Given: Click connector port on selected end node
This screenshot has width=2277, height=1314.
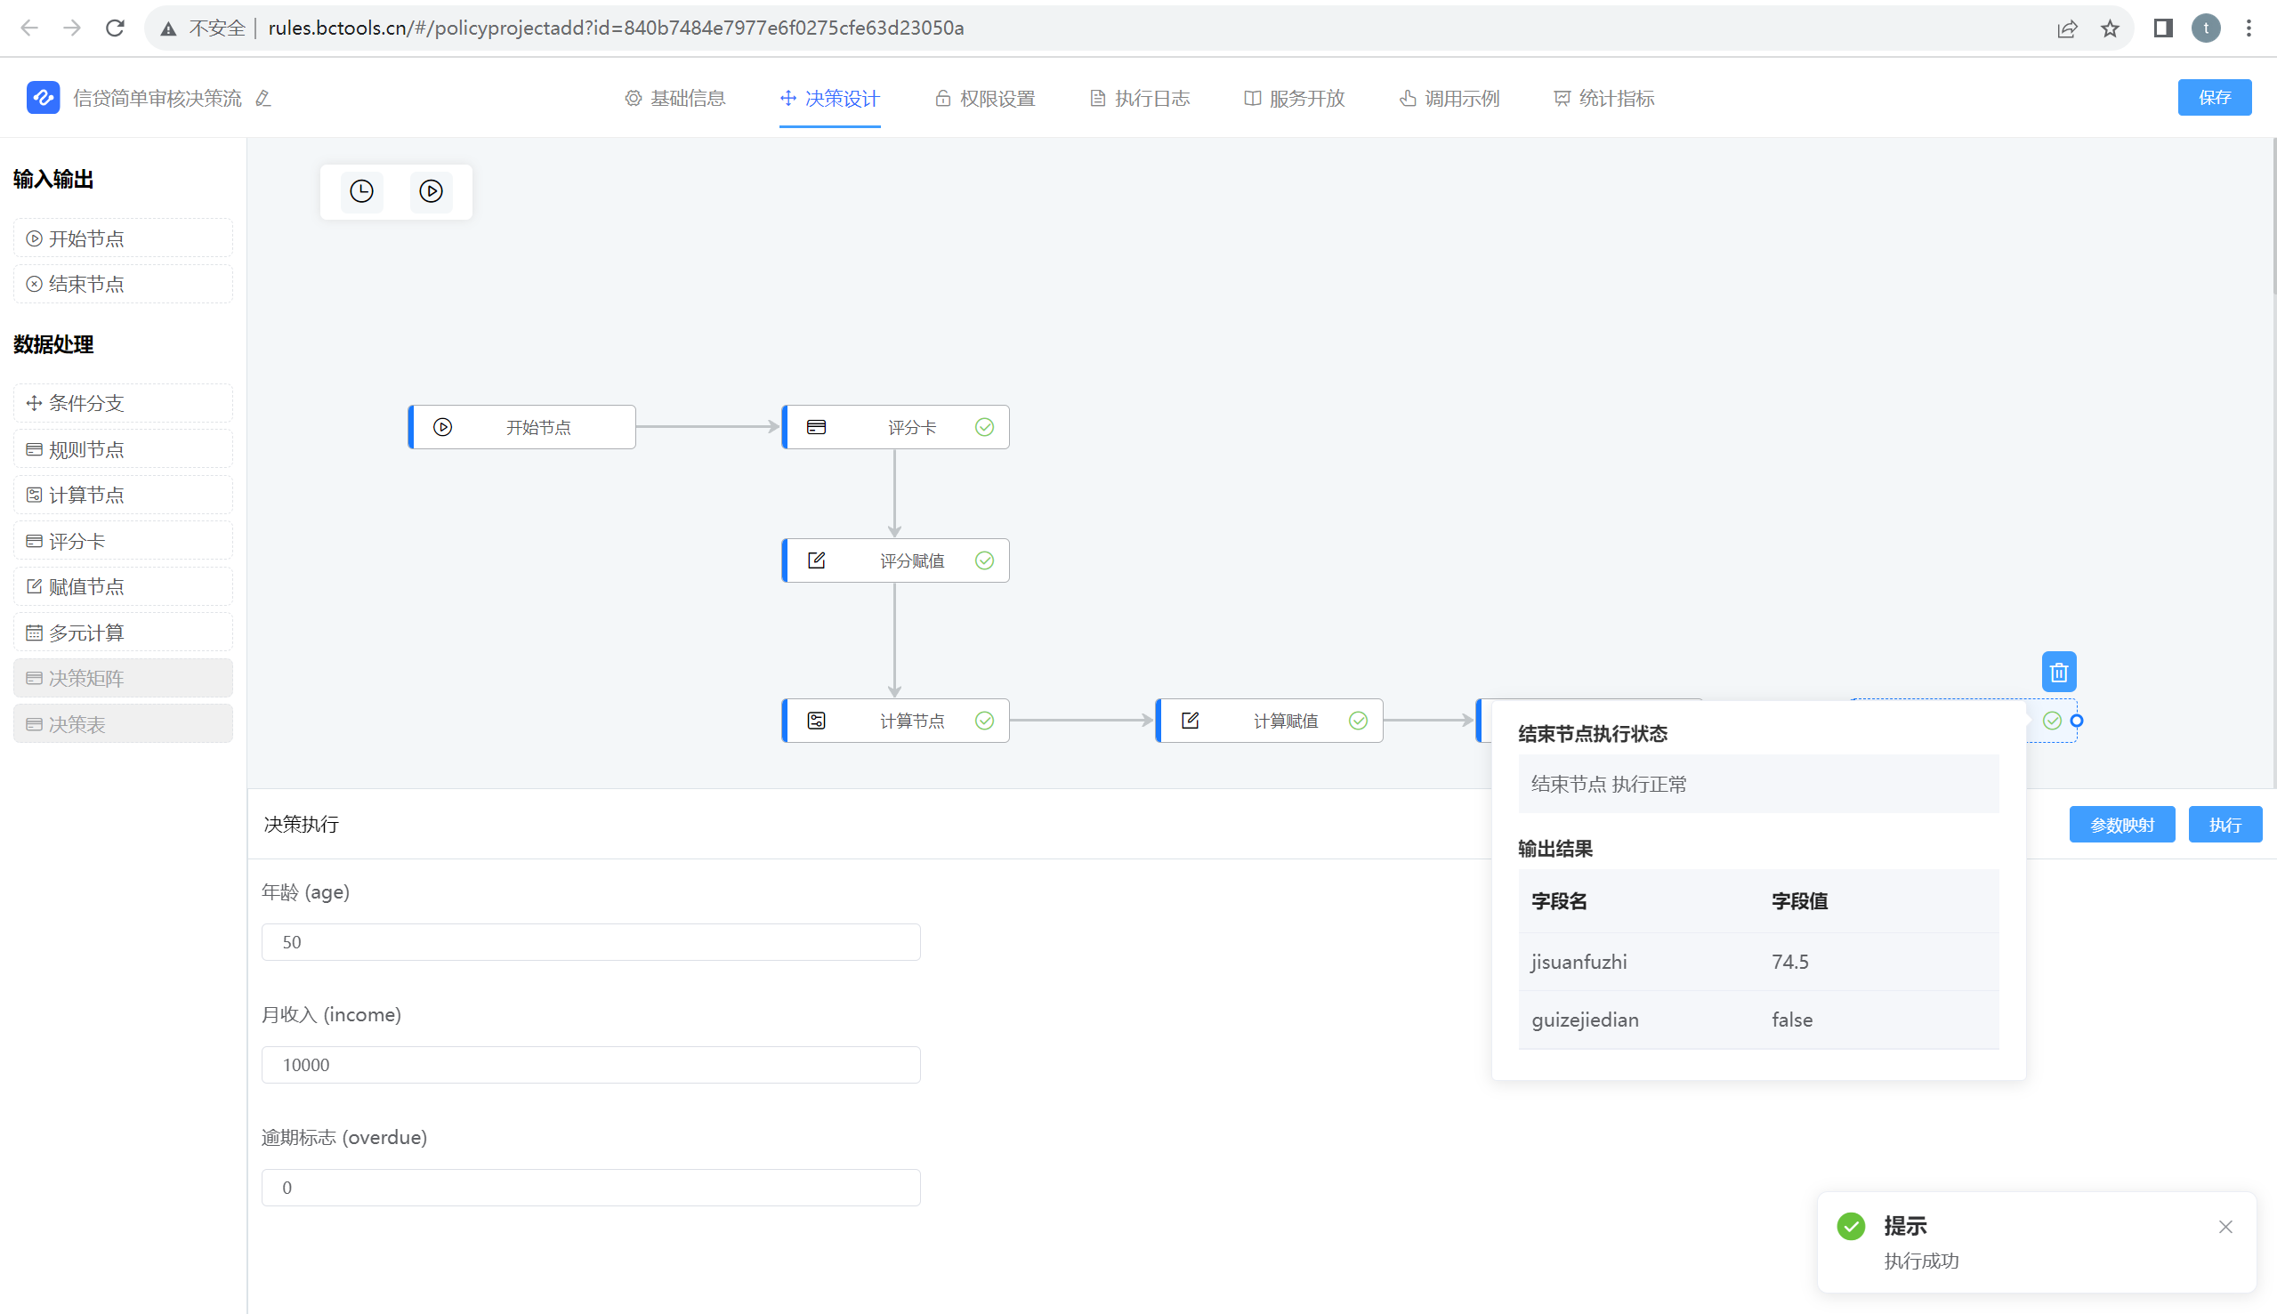Looking at the screenshot, I should click(x=2077, y=721).
